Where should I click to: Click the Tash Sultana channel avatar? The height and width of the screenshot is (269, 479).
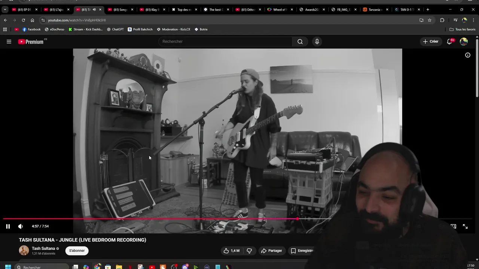click(24, 251)
